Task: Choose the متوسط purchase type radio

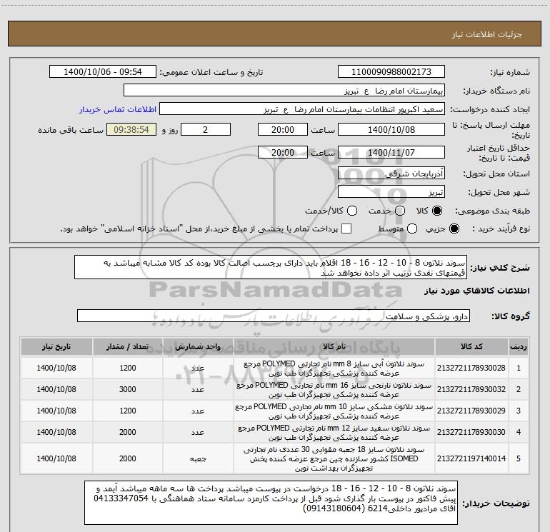Action: [x=412, y=229]
